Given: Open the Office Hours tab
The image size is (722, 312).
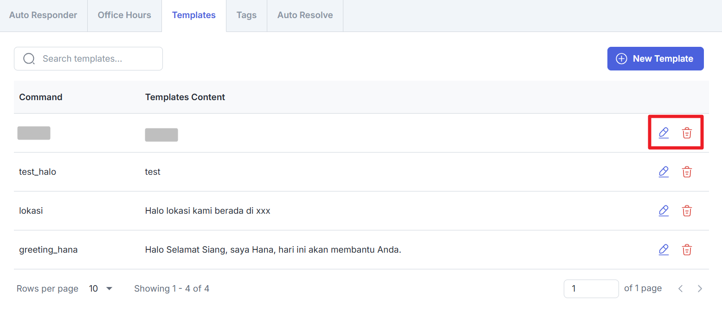Looking at the screenshot, I should point(124,15).
